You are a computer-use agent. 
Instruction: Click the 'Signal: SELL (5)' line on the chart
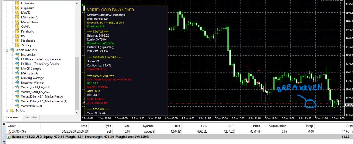[97, 69]
